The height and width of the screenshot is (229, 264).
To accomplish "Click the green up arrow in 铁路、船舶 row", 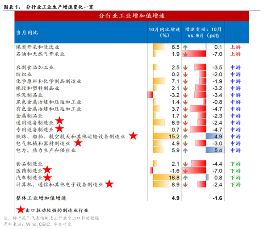I will click(185, 137).
